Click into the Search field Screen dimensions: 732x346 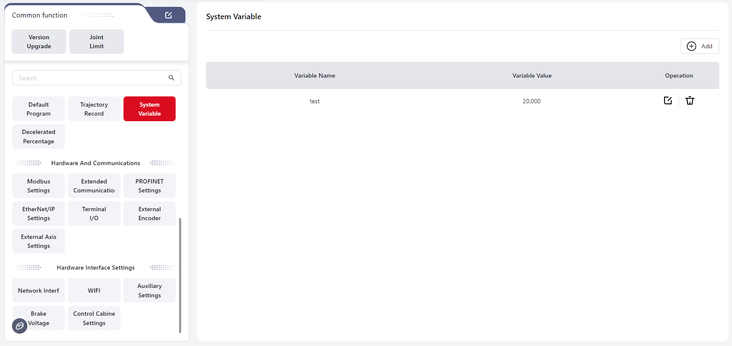(90, 78)
